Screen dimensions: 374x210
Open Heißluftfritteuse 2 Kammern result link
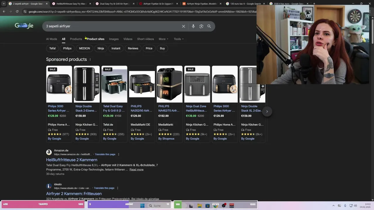pos(72,160)
